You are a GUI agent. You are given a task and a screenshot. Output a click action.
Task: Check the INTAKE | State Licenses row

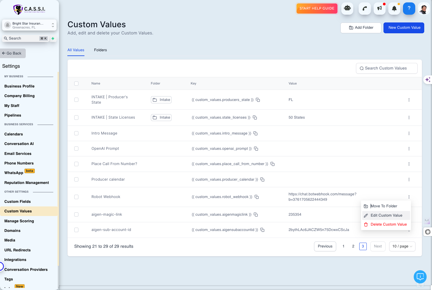(76, 117)
